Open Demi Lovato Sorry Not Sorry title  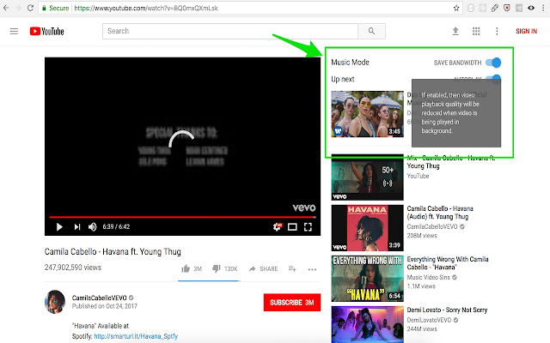pyautogui.click(x=447, y=310)
